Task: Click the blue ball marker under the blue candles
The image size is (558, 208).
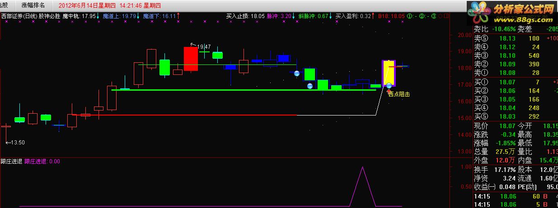Action: pyautogui.click(x=297, y=73)
